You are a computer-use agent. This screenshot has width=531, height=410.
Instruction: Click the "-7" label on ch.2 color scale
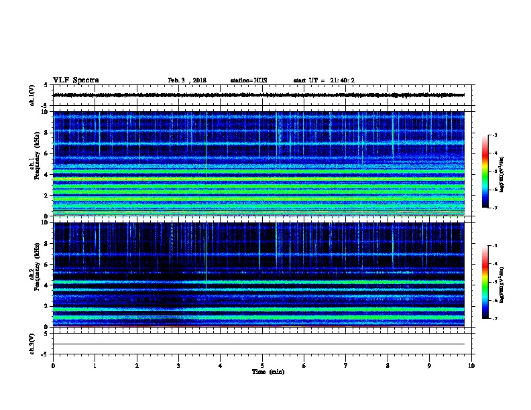click(x=494, y=319)
